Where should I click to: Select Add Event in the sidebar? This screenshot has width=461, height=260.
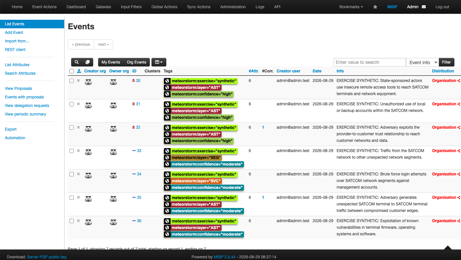coord(14,33)
